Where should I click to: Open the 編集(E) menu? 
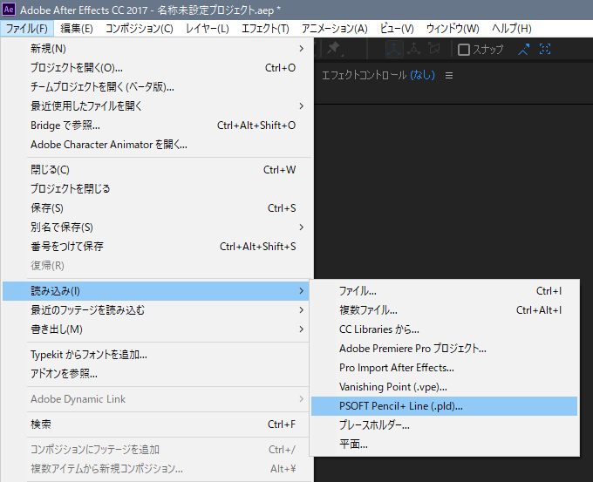click(77, 29)
